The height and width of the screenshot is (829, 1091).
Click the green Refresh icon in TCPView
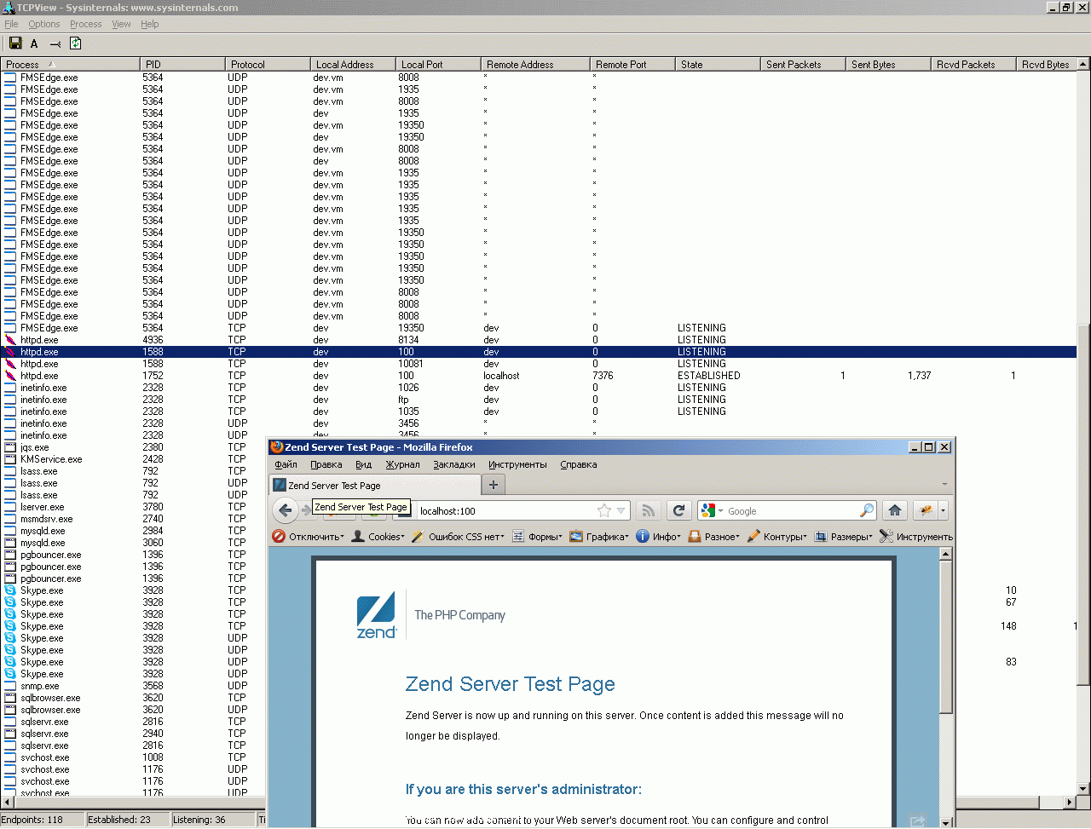tap(75, 43)
